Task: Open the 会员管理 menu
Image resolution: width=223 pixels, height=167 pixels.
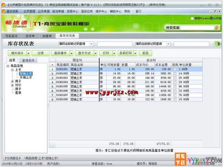Action: click(29, 12)
